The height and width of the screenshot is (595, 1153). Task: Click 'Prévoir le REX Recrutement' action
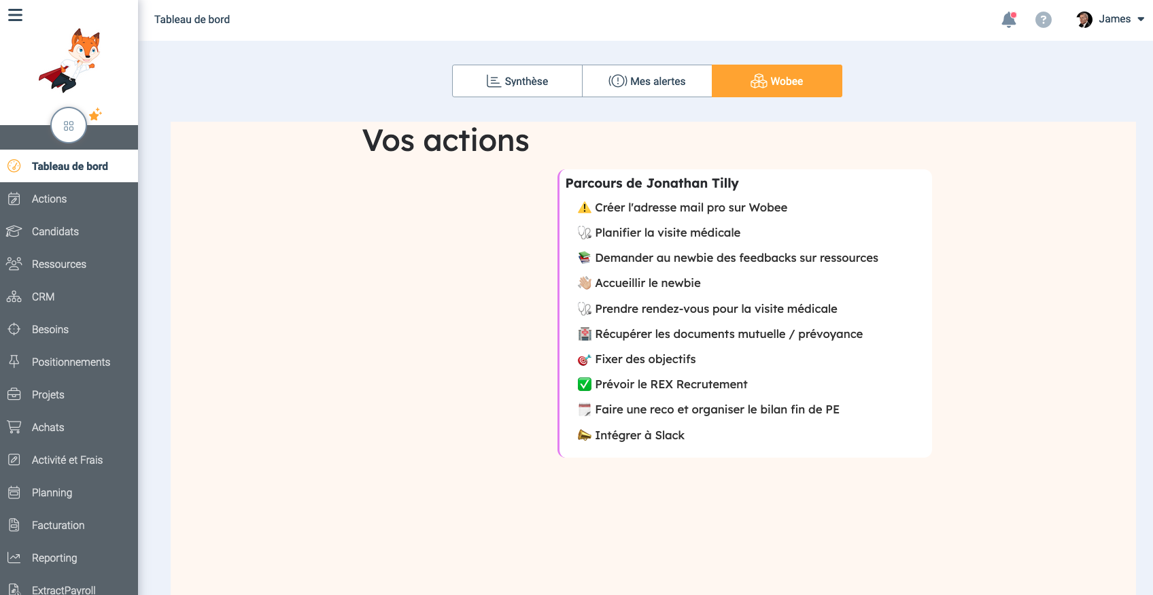[671, 384]
